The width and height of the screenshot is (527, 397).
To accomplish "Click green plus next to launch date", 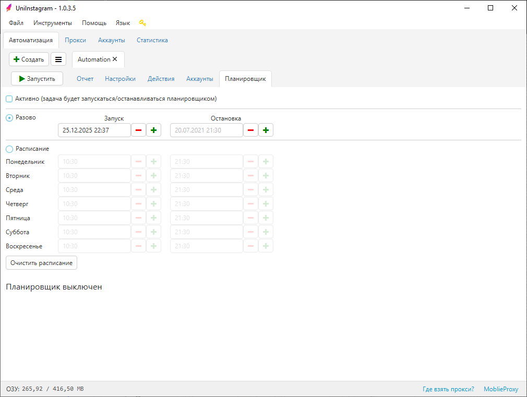I will [153, 130].
